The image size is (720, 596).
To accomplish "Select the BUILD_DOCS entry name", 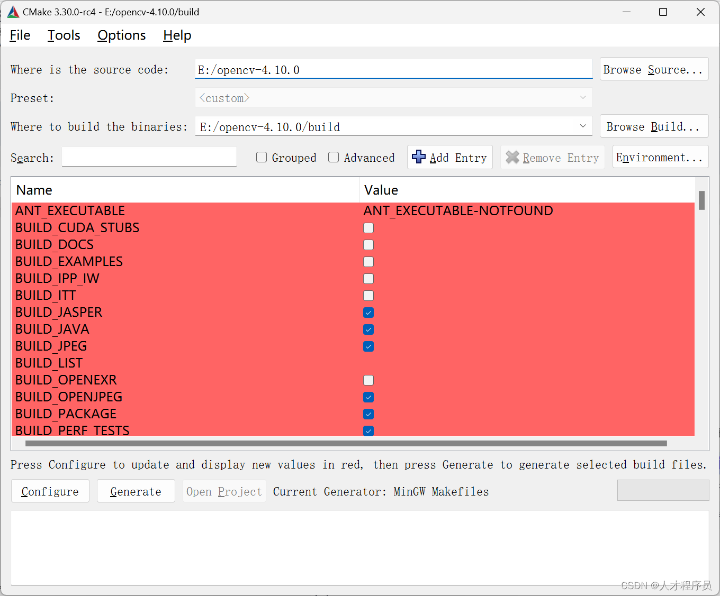I will pos(55,244).
